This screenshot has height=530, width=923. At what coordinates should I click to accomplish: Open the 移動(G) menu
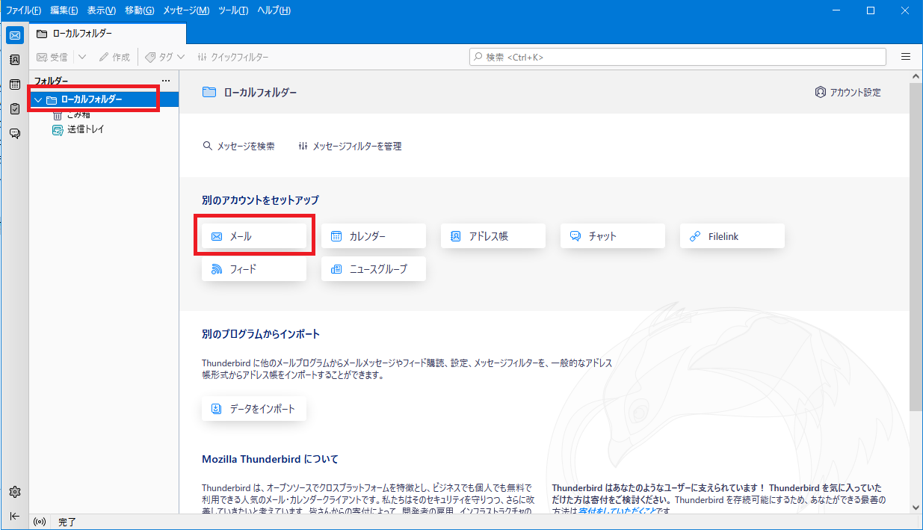click(x=140, y=10)
